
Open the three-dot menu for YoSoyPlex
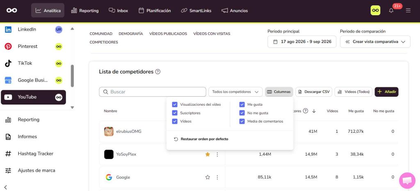[x=217, y=155]
